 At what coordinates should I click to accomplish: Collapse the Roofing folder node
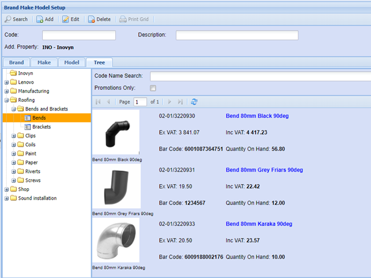point(6,100)
